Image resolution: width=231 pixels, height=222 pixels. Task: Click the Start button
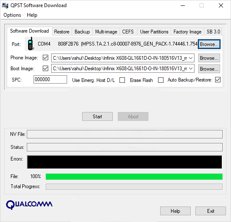(x=97, y=117)
